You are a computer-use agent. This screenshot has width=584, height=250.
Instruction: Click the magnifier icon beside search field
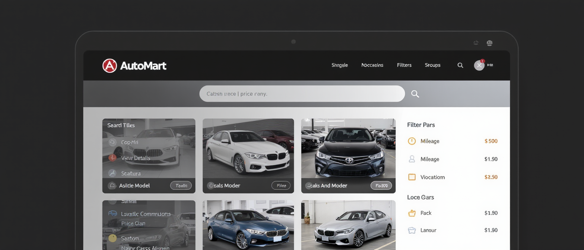(x=415, y=94)
